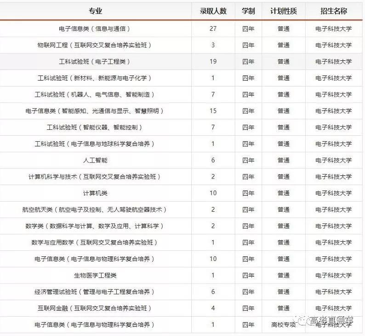Viewport: 365px width, 336px height.
Task: Click the 专业 column header
Action: (96, 11)
